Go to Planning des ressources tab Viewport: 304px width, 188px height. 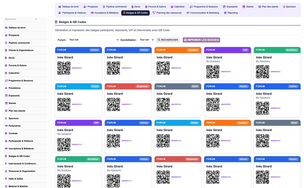pyautogui.click(x=167, y=13)
